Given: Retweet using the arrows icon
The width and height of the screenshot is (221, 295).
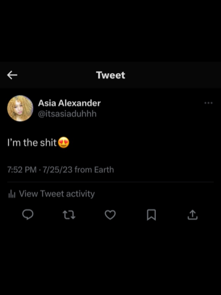Looking at the screenshot, I should tap(69, 215).
